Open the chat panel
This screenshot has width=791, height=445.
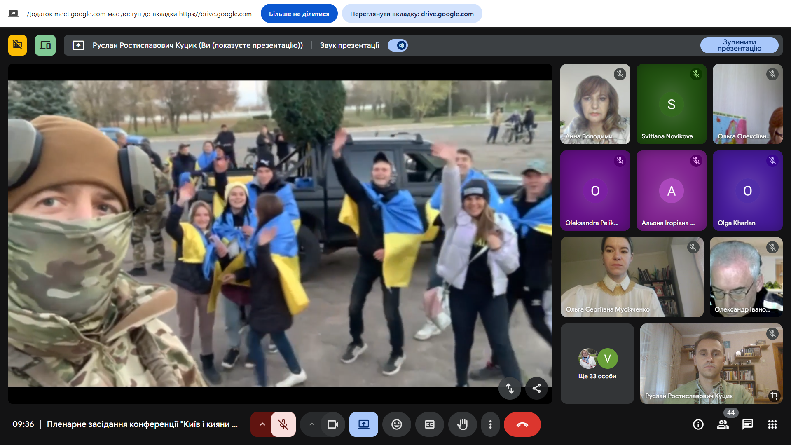(x=748, y=424)
